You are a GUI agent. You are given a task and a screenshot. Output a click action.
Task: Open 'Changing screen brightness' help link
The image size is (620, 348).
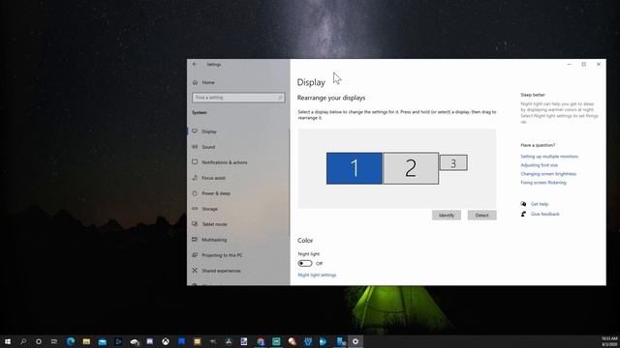click(548, 174)
